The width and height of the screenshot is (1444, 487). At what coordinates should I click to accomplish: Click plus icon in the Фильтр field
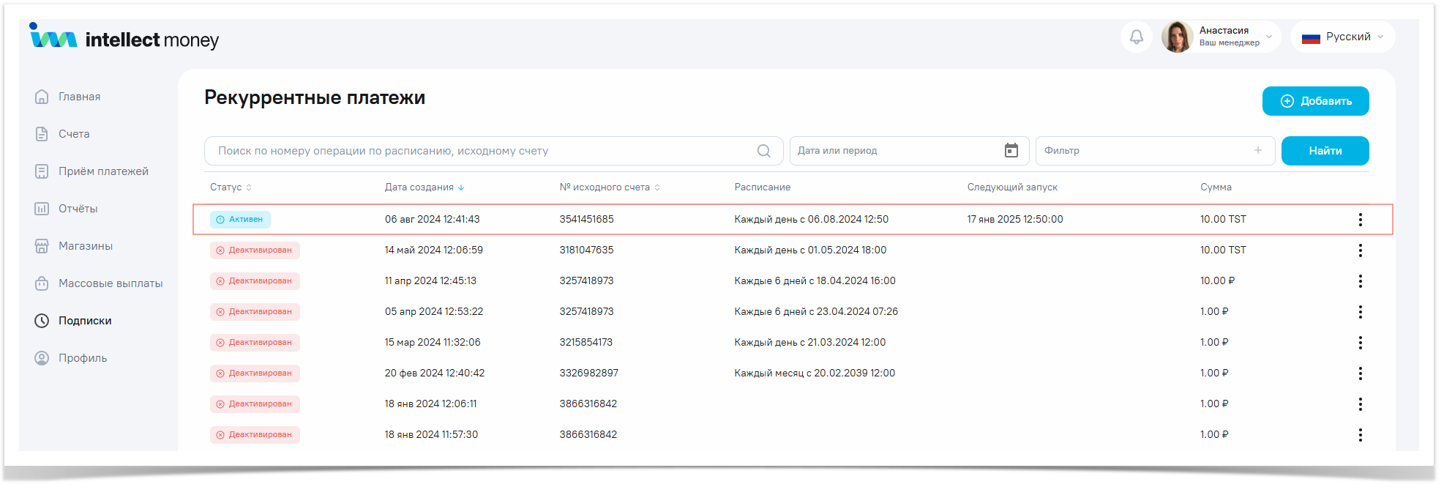(x=1257, y=151)
